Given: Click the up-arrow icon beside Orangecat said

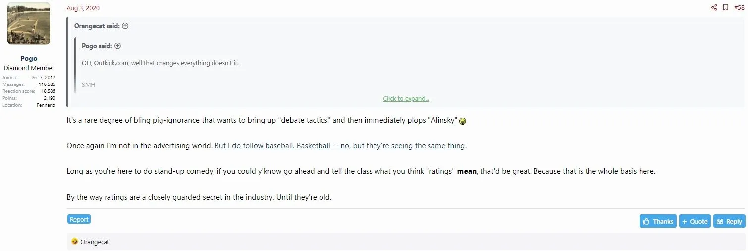Looking at the screenshot, I should click(125, 26).
